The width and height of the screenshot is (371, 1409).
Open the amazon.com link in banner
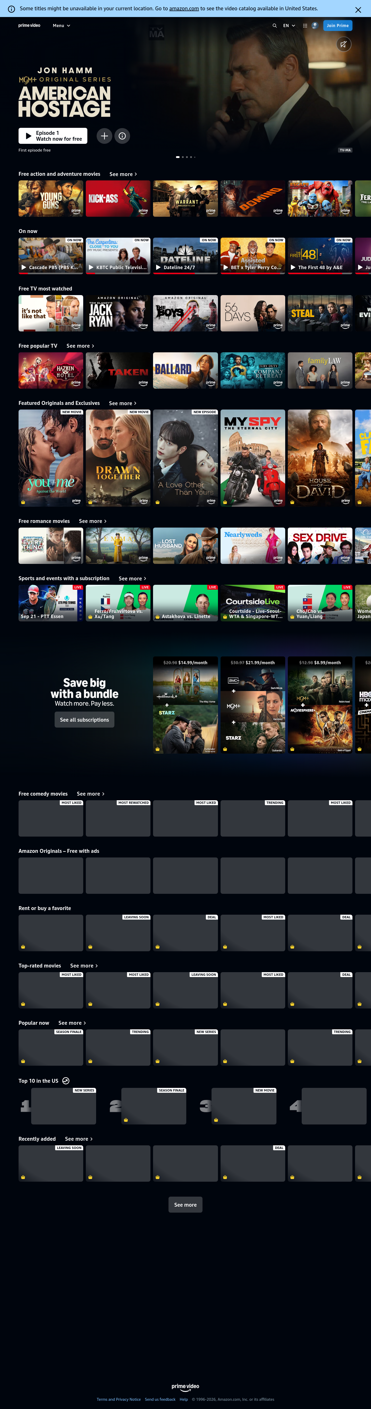point(184,9)
